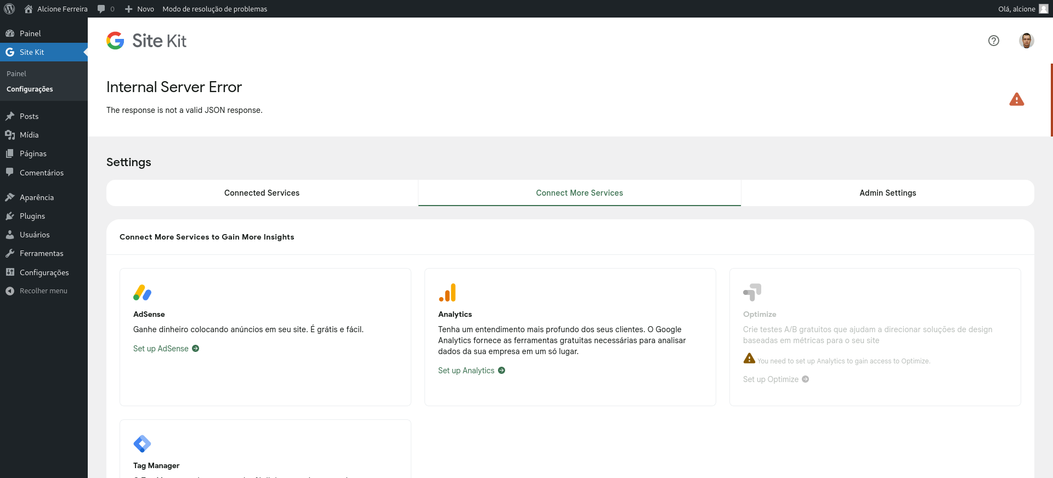Click the help question mark icon
Image resolution: width=1053 pixels, height=478 pixels.
point(993,41)
